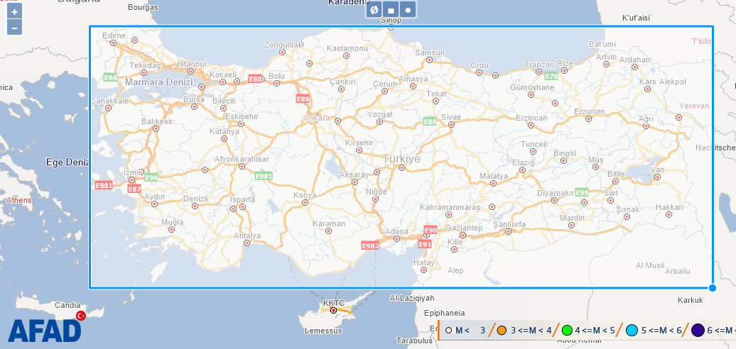
Task: Click the E981 road shield
Action: pyautogui.click(x=264, y=176)
